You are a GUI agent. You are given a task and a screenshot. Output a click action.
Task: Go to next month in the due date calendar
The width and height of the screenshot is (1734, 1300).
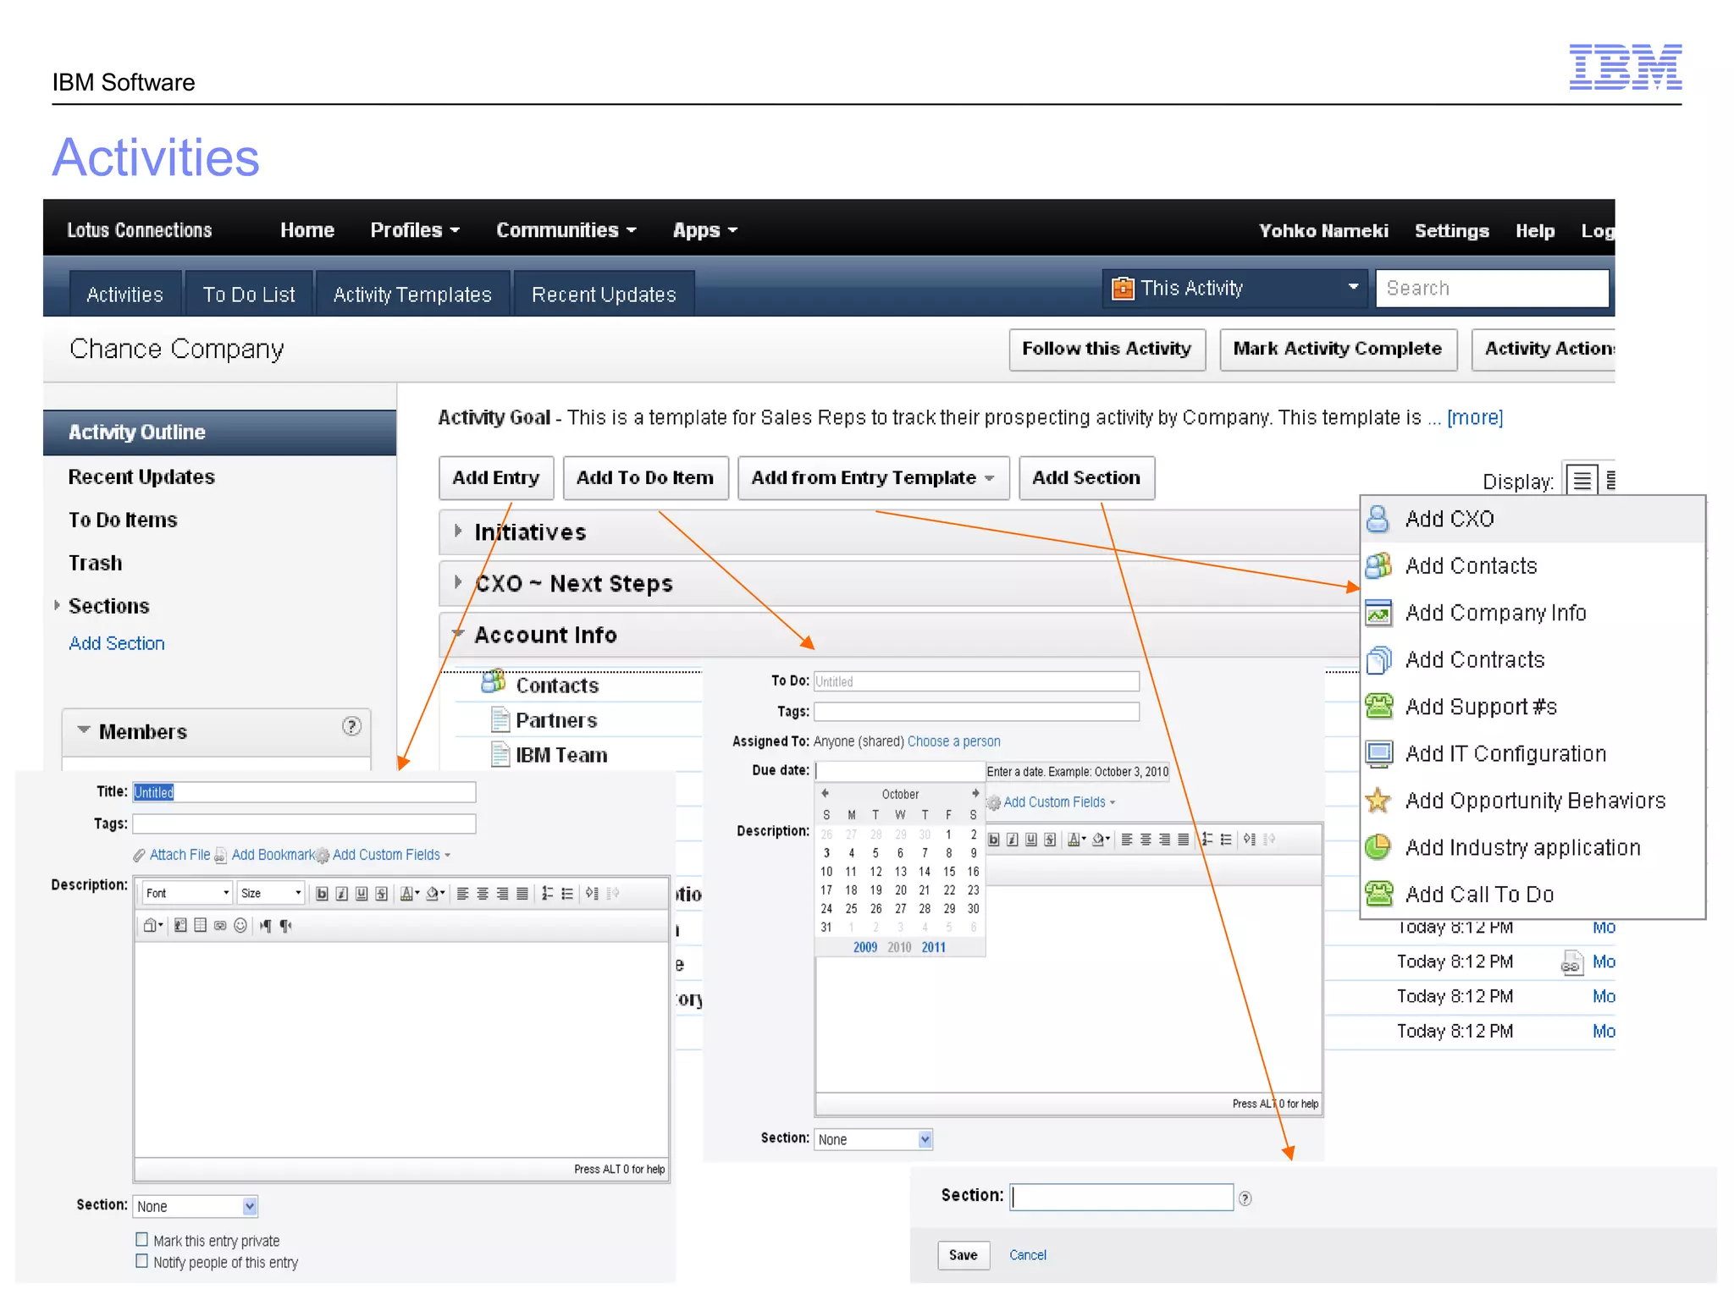(x=975, y=794)
